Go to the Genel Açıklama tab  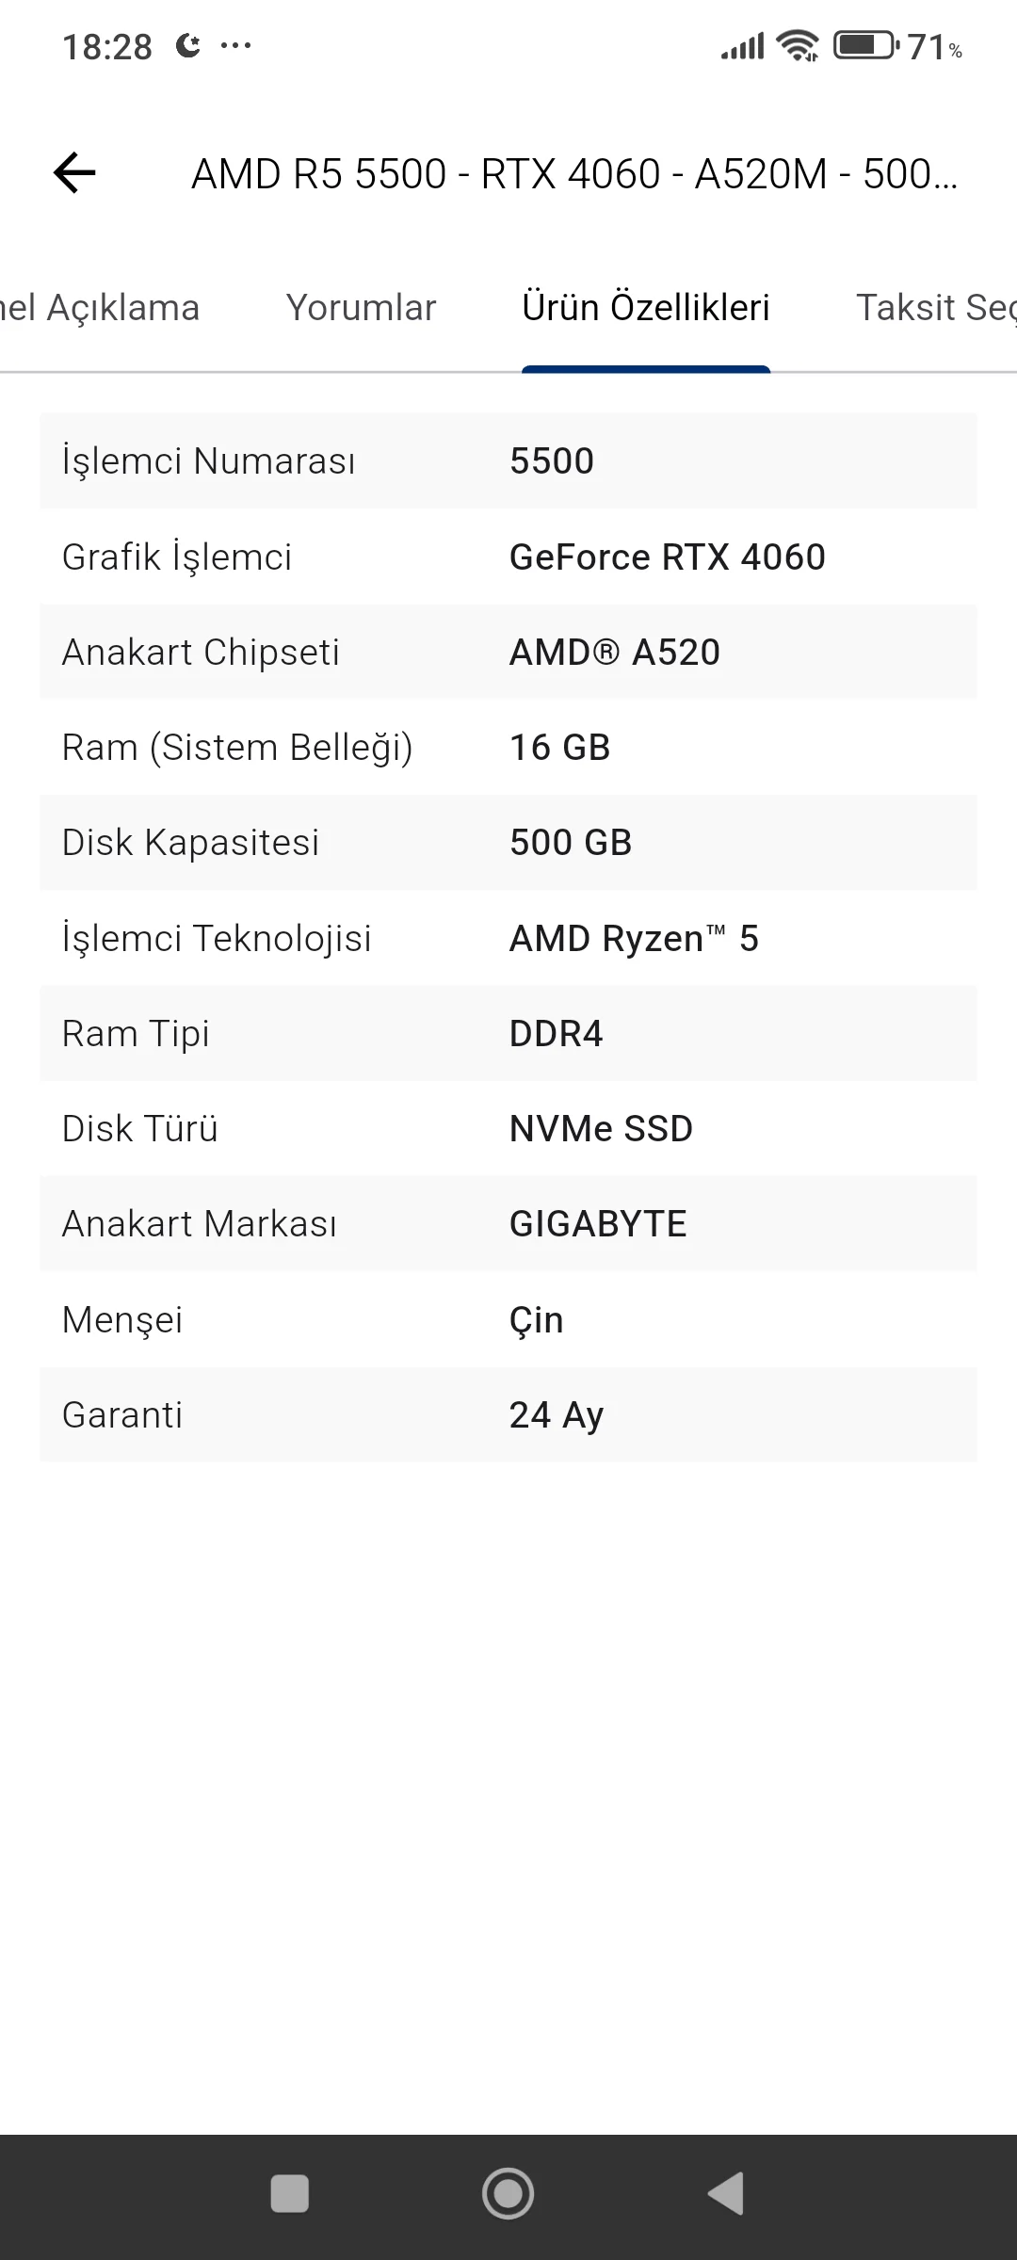100,308
